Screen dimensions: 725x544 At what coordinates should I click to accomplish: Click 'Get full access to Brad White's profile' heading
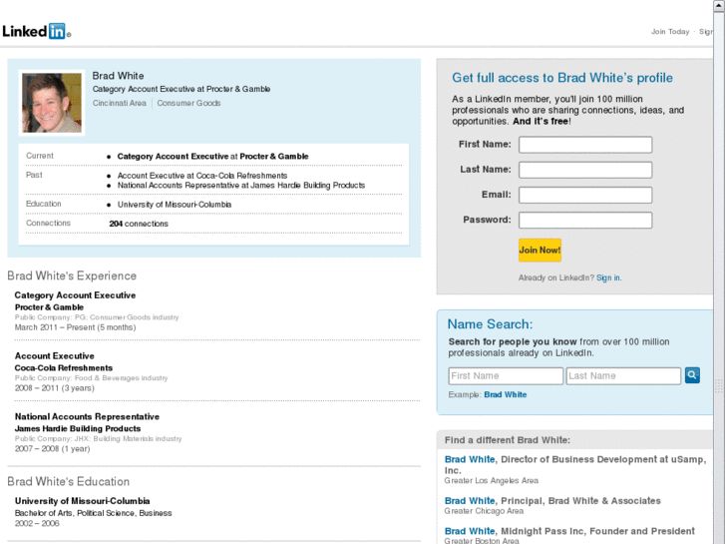[x=562, y=78]
